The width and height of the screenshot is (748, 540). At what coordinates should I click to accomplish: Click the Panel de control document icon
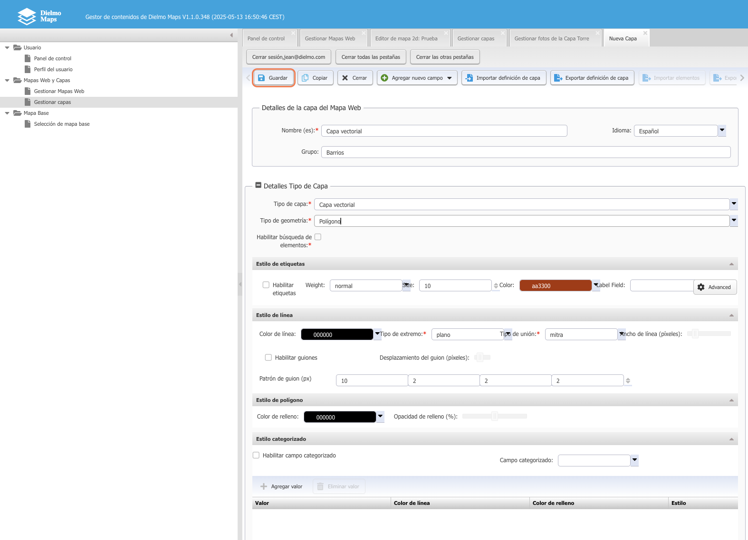tap(28, 58)
